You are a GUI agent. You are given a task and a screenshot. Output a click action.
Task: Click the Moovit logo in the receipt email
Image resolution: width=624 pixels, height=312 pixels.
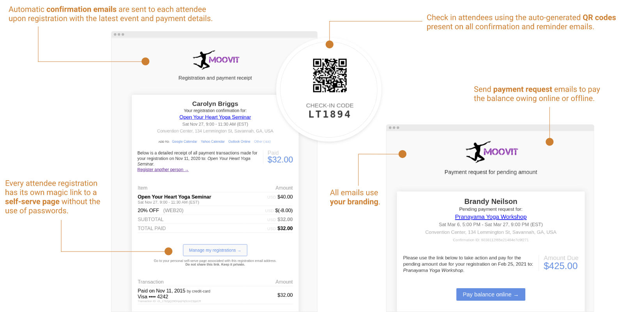point(216,60)
